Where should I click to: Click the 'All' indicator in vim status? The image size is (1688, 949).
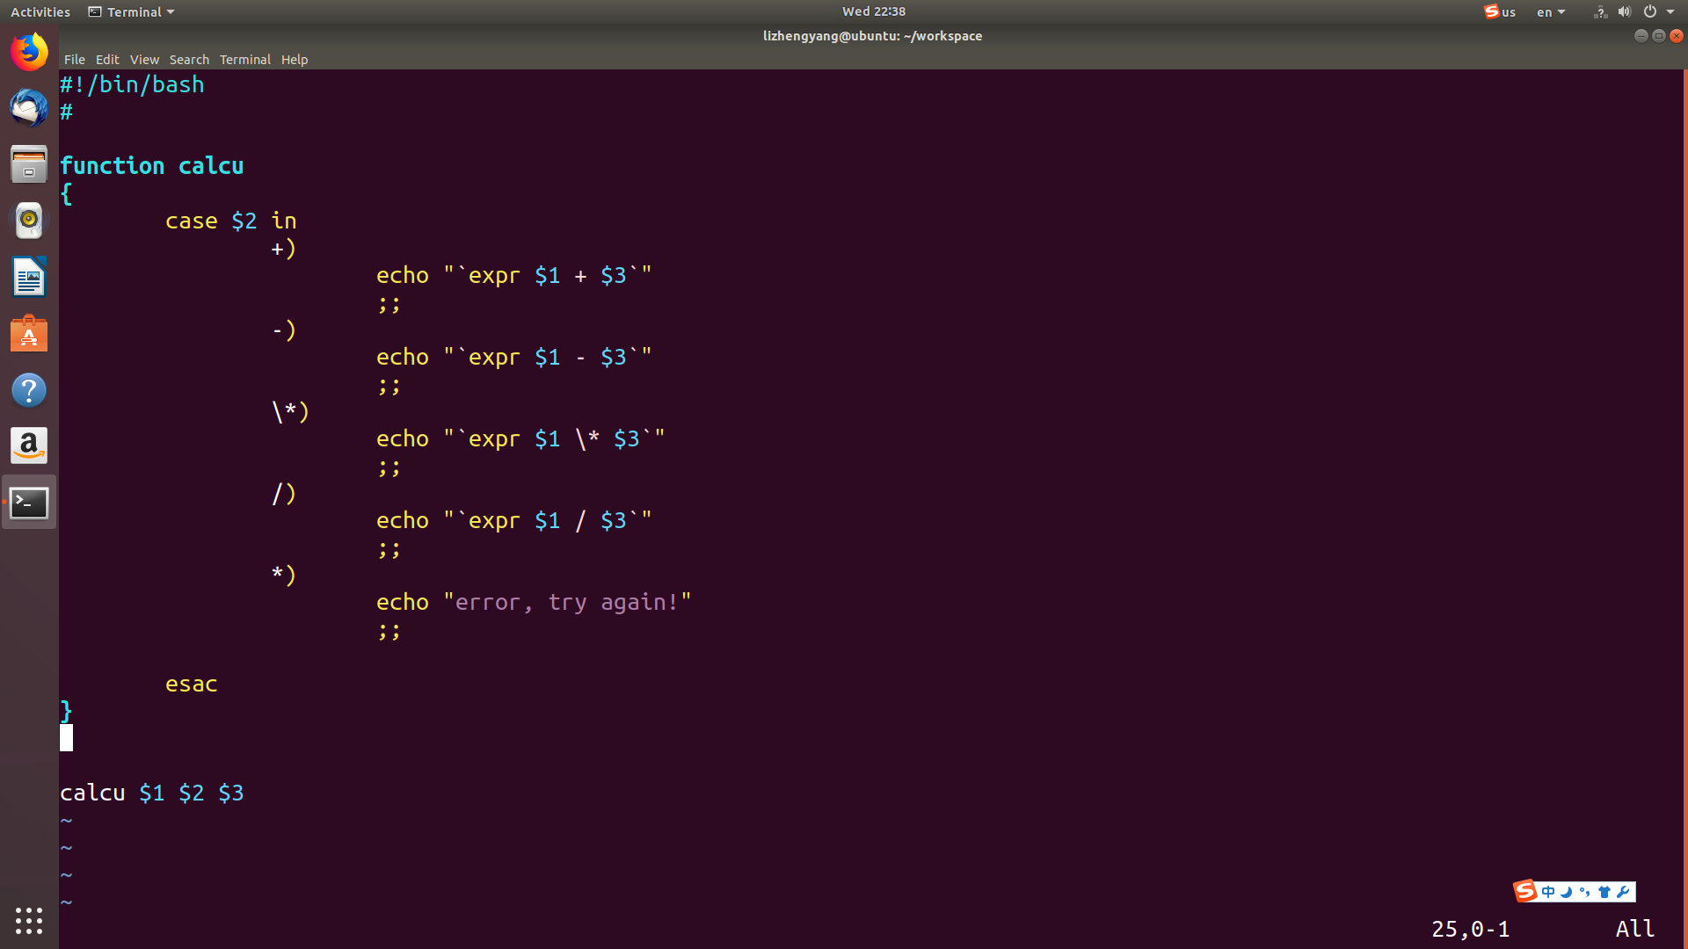(1635, 929)
